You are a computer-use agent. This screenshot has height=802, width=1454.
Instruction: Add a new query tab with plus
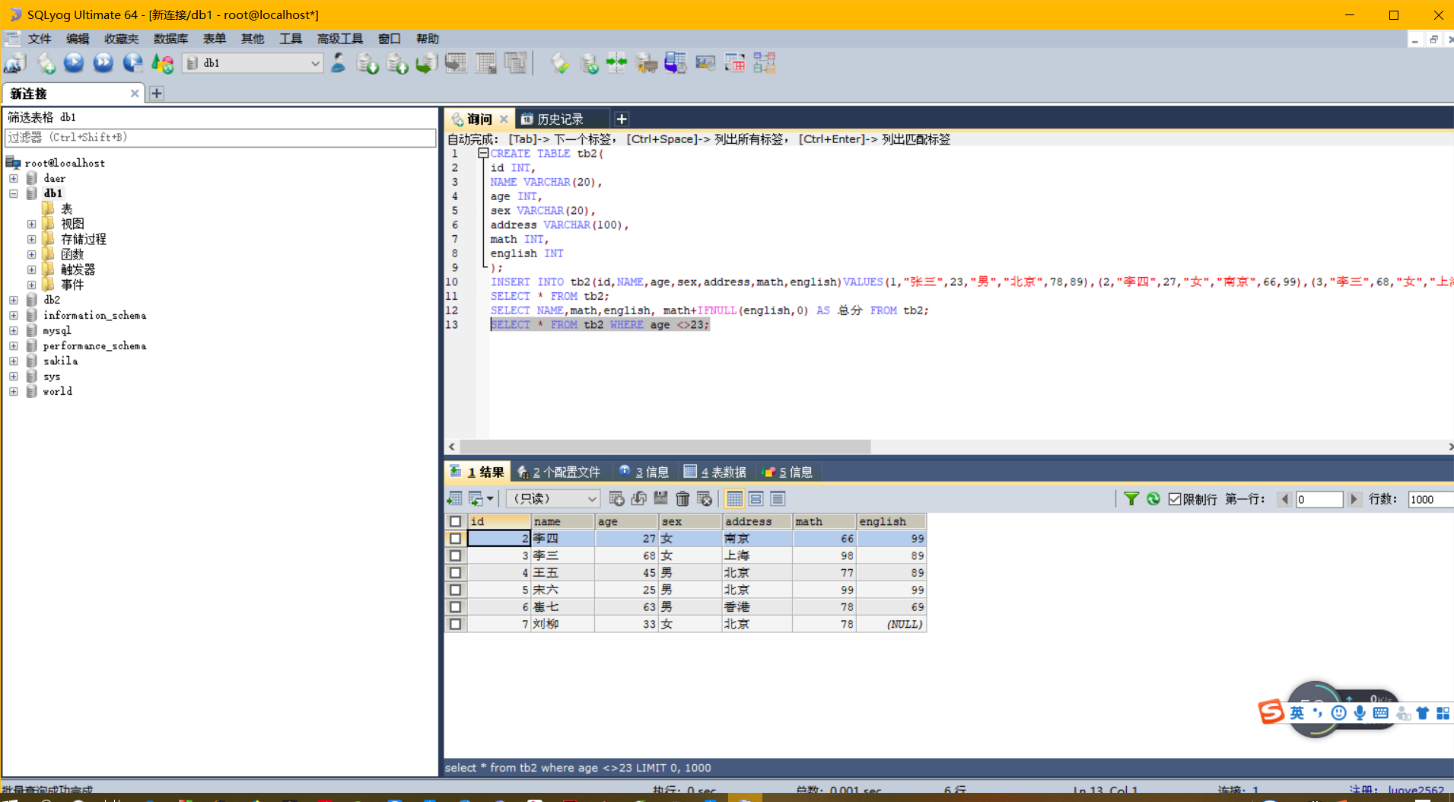pyautogui.click(x=622, y=119)
